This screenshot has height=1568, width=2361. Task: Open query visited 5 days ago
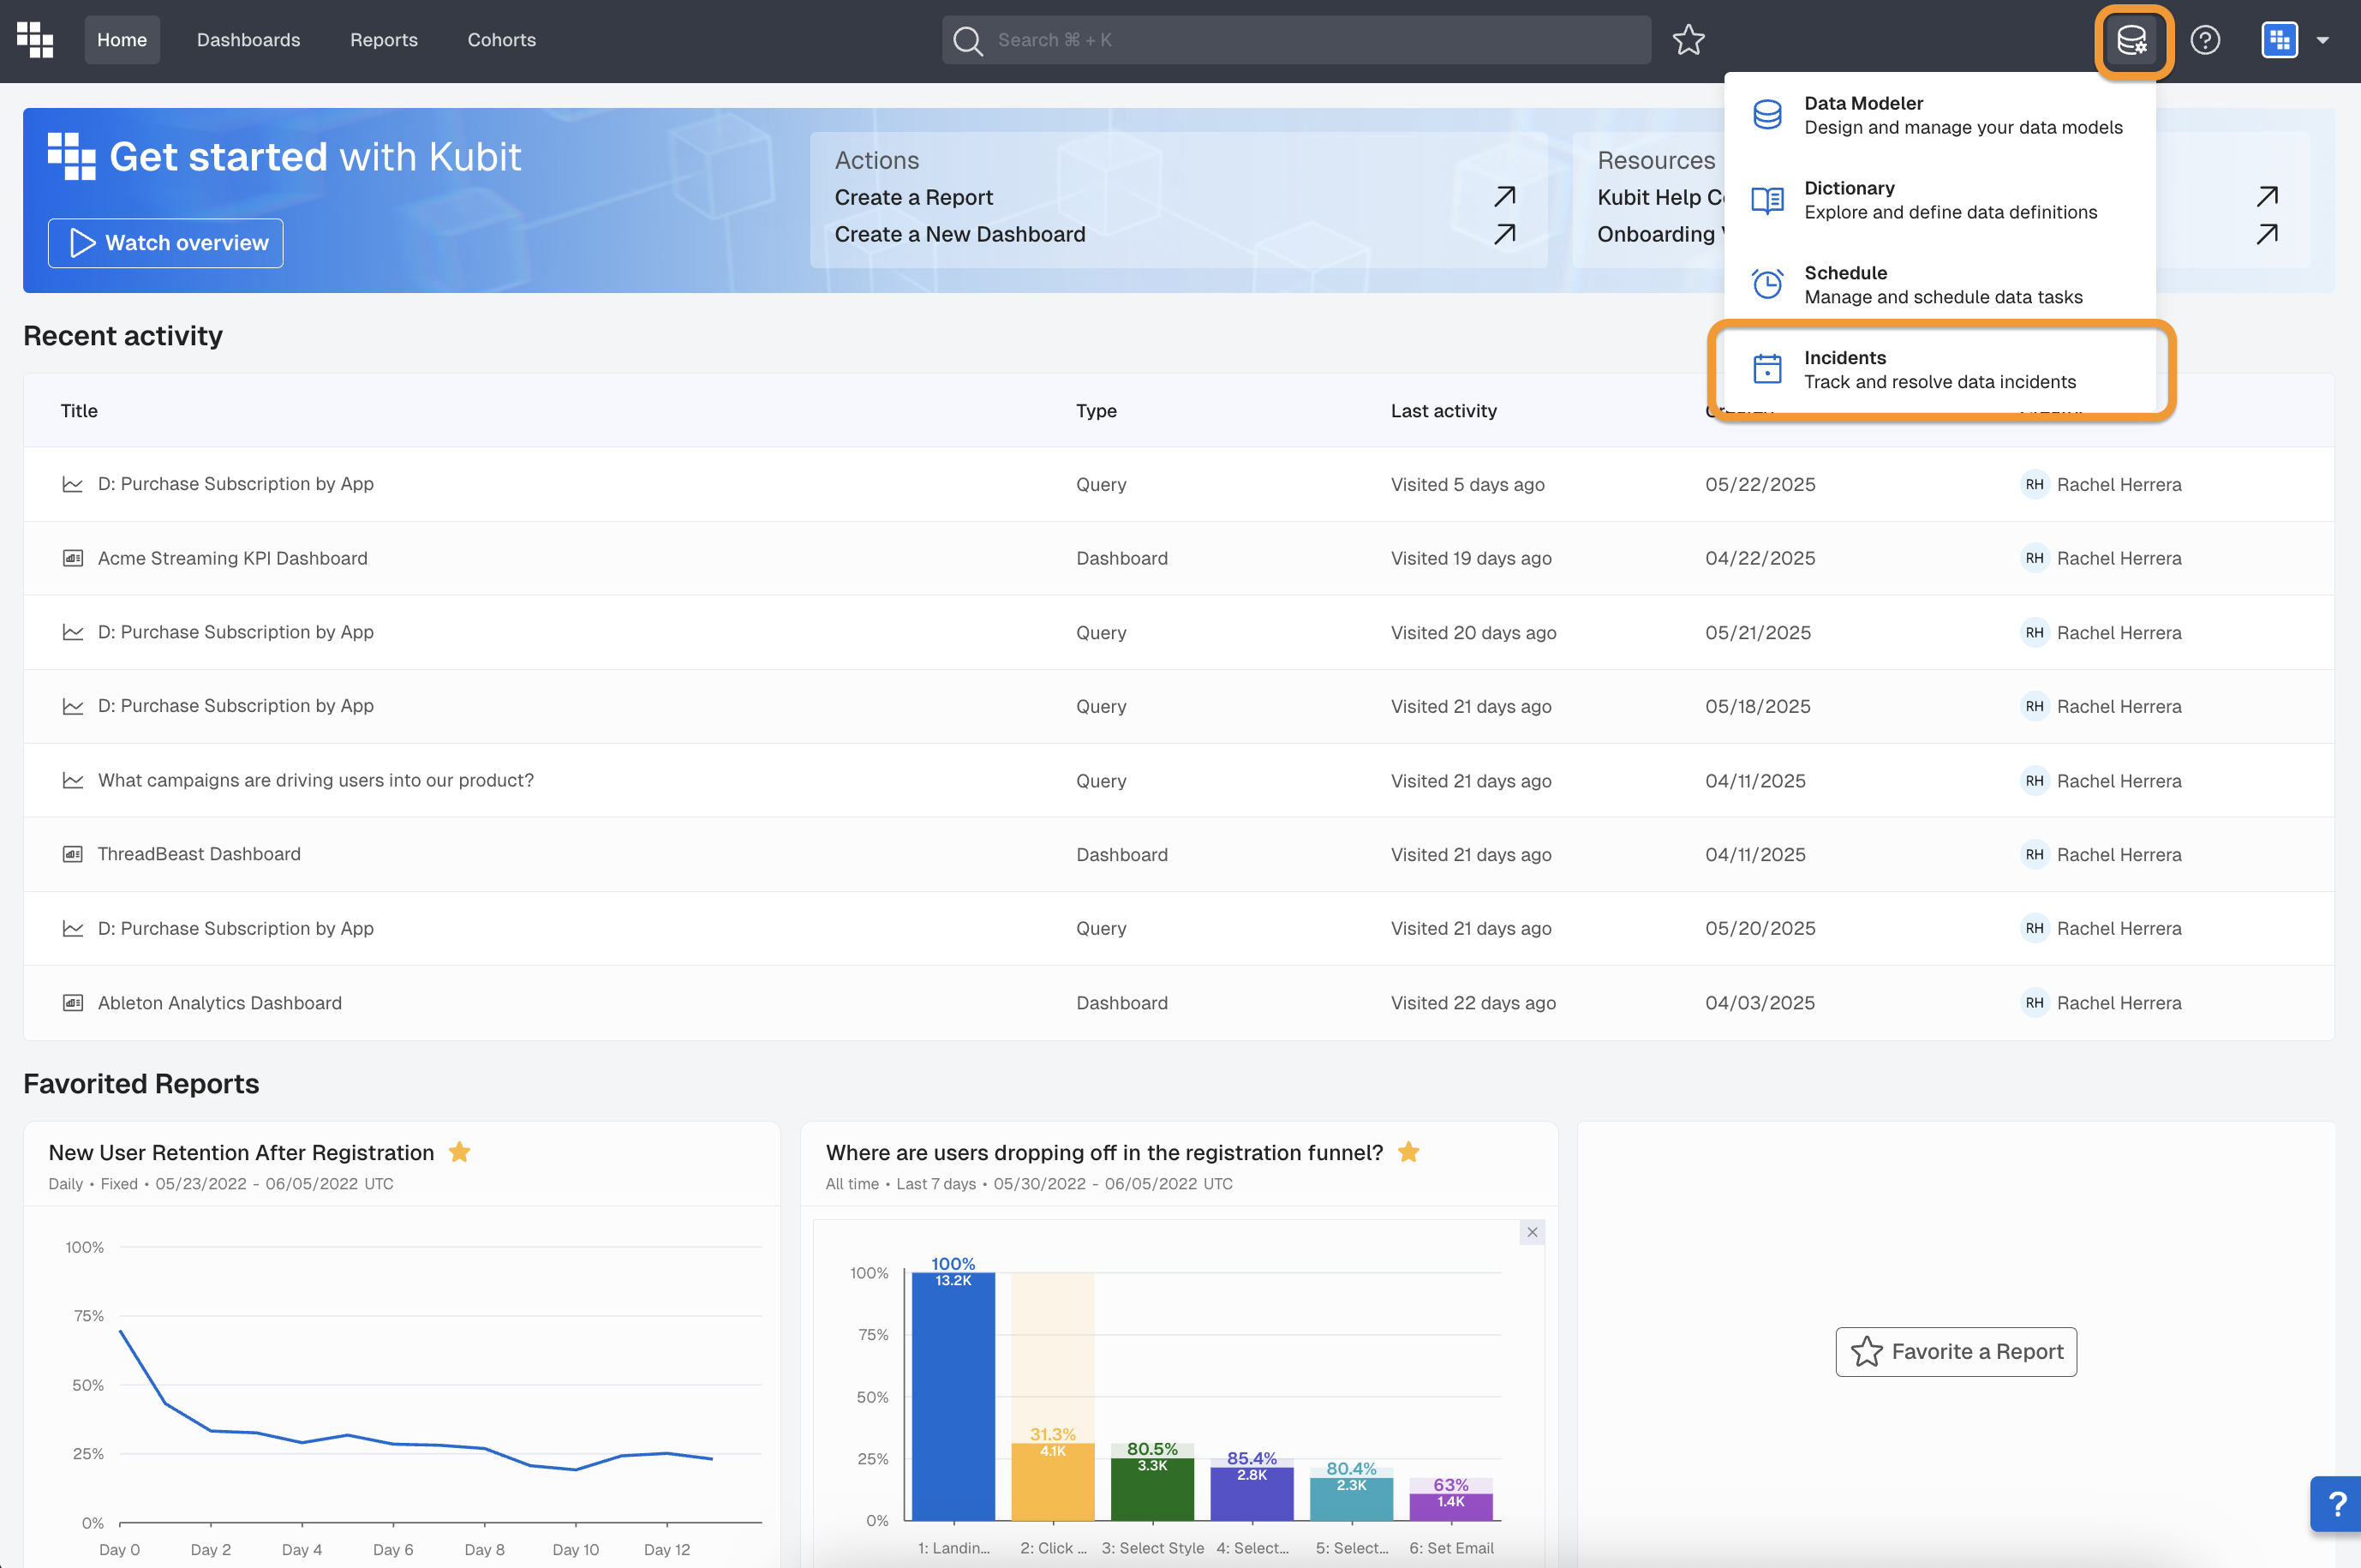(x=236, y=484)
